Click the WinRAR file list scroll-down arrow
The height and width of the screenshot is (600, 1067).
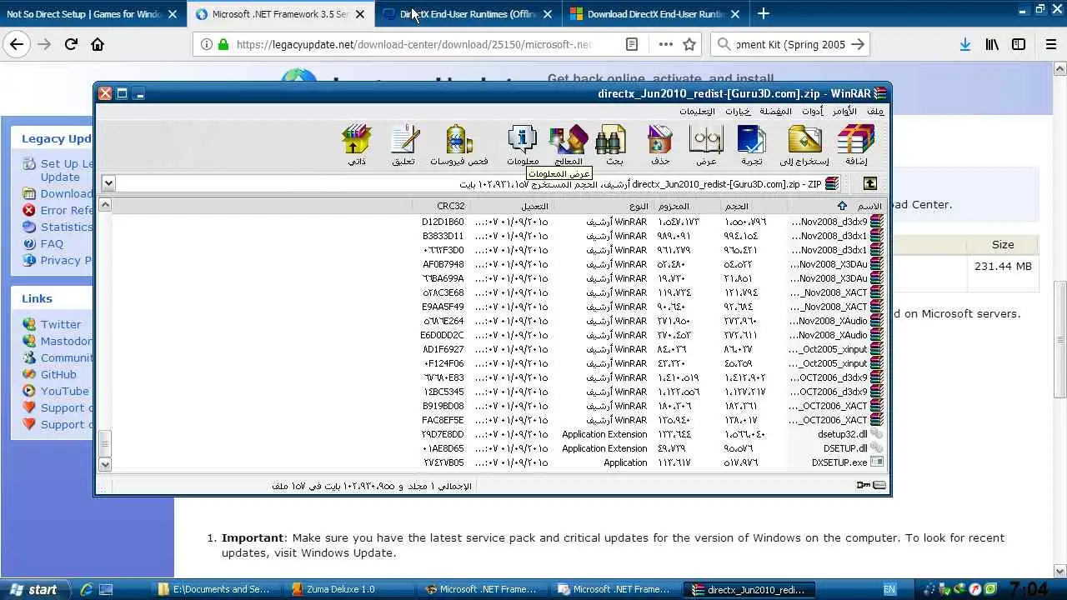point(105,464)
